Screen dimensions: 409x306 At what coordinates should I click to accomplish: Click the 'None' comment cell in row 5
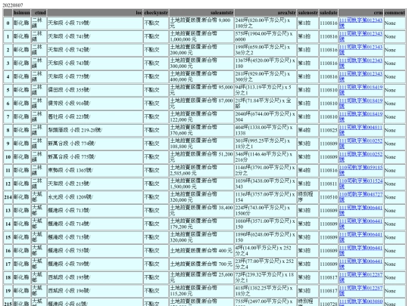tap(395, 90)
